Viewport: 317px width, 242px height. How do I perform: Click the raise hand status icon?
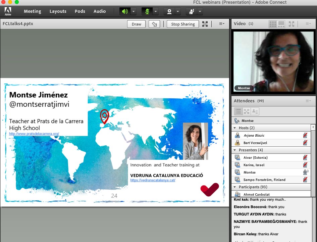coord(192,11)
